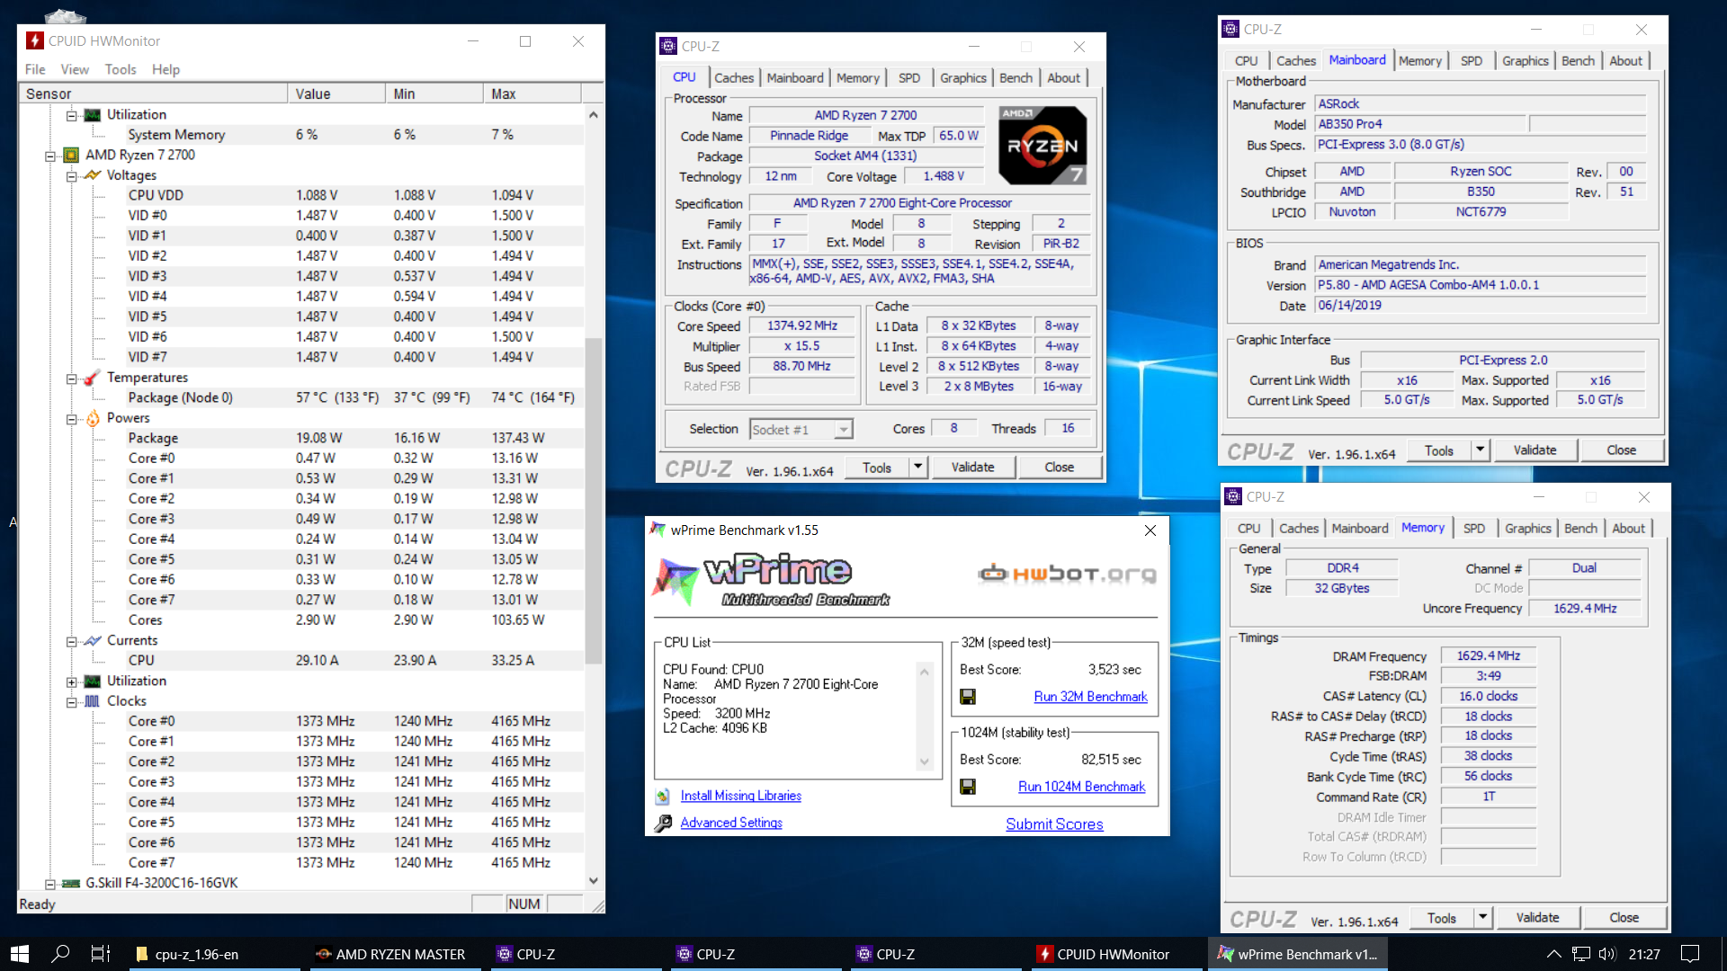
Task: Click Run 1024M Benchmark link
Action: click(1081, 787)
